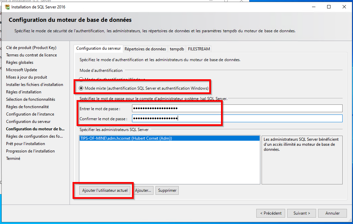Continue with the Suivant button
The image size is (353, 224).
(302, 213)
